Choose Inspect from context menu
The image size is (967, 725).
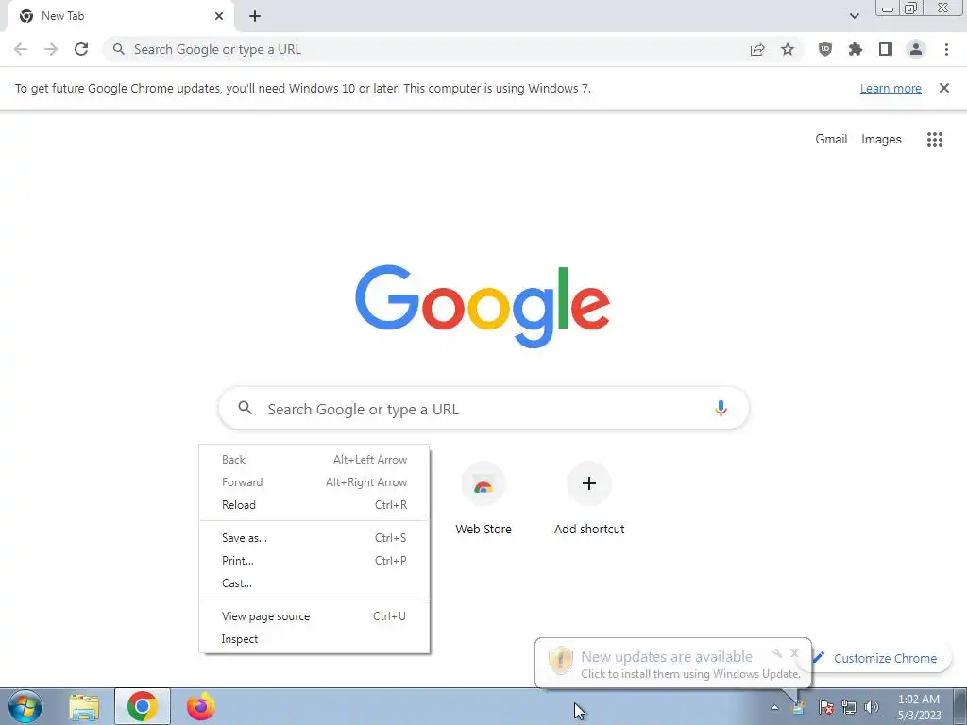[314, 639]
